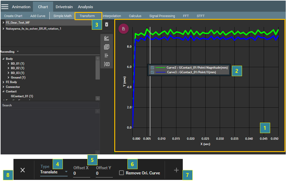Open the Type Translate dropdown

(x=54, y=172)
